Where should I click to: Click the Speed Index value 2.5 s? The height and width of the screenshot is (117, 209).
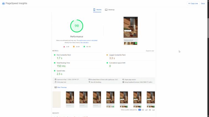[x=60, y=74]
